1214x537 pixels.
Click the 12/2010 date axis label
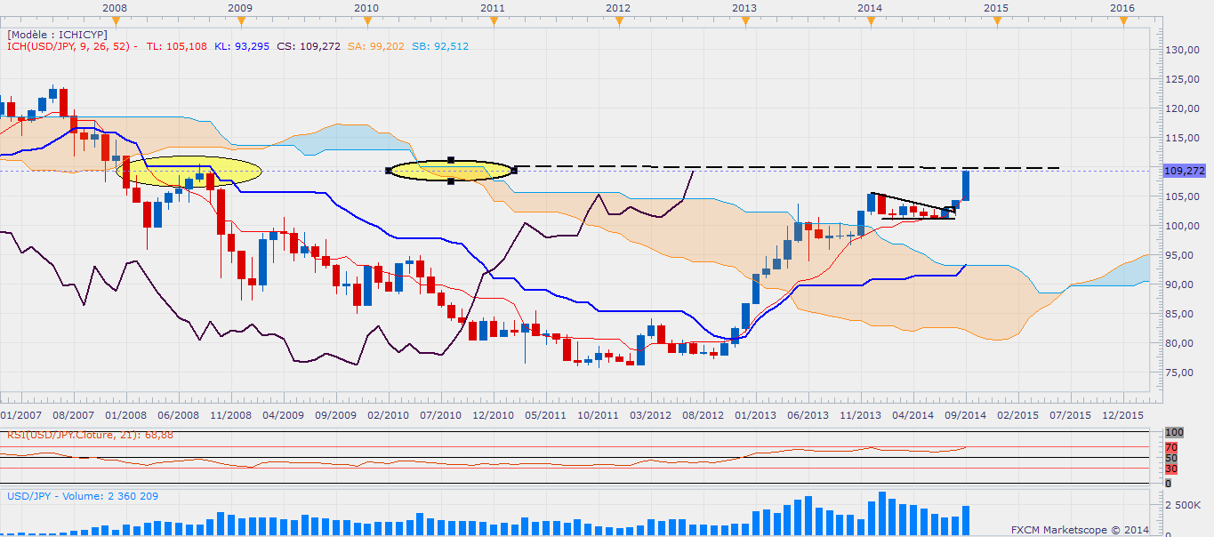494,415
